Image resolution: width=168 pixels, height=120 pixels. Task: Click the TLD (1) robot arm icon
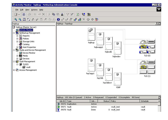143,62
